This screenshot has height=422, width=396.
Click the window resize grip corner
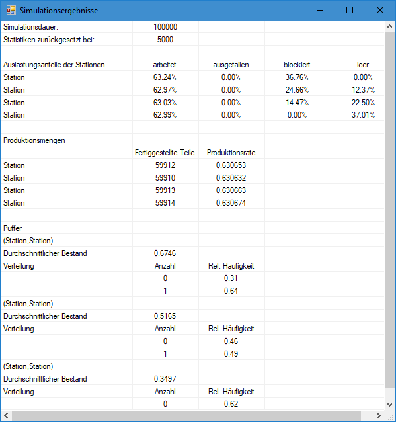coord(390,416)
